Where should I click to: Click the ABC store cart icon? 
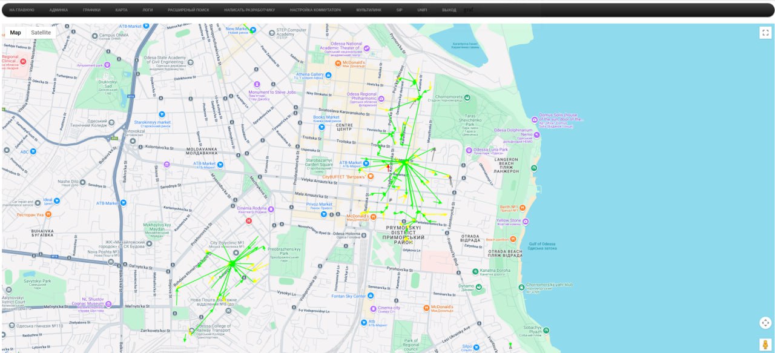(35, 151)
